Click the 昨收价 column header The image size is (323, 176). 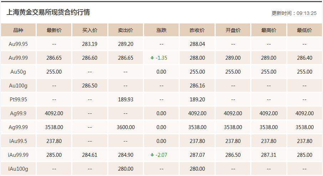click(197, 30)
